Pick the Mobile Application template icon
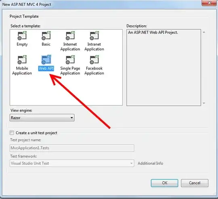The height and width of the screenshot is (199, 218). tap(22, 60)
